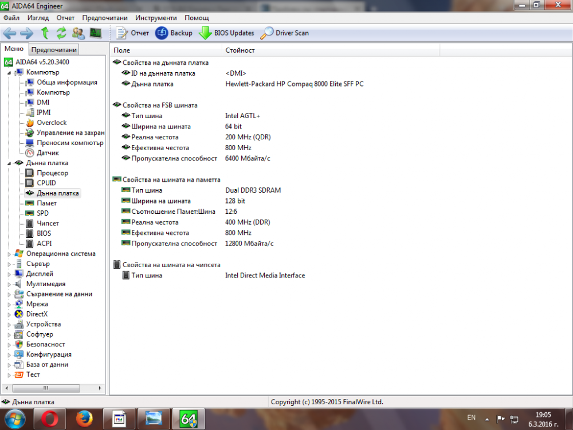Open the Windows Start button
This screenshot has width=573, height=430.
coord(15,419)
